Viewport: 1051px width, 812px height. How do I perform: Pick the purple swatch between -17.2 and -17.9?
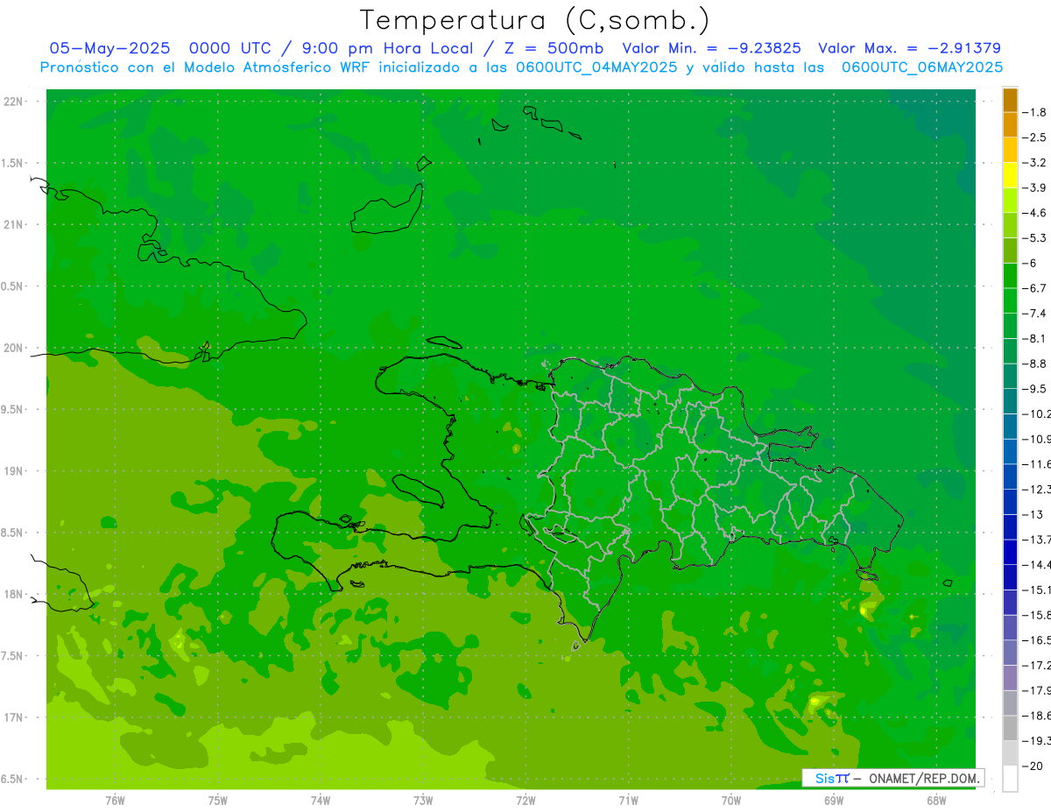(x=1010, y=678)
